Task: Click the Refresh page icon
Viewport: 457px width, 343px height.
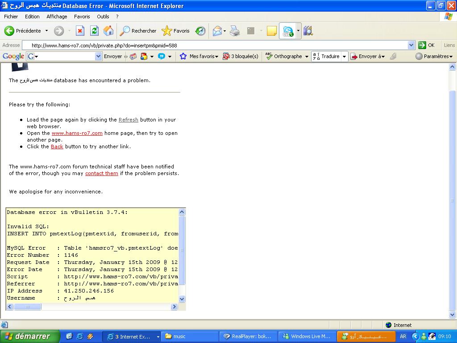Action: point(94,31)
